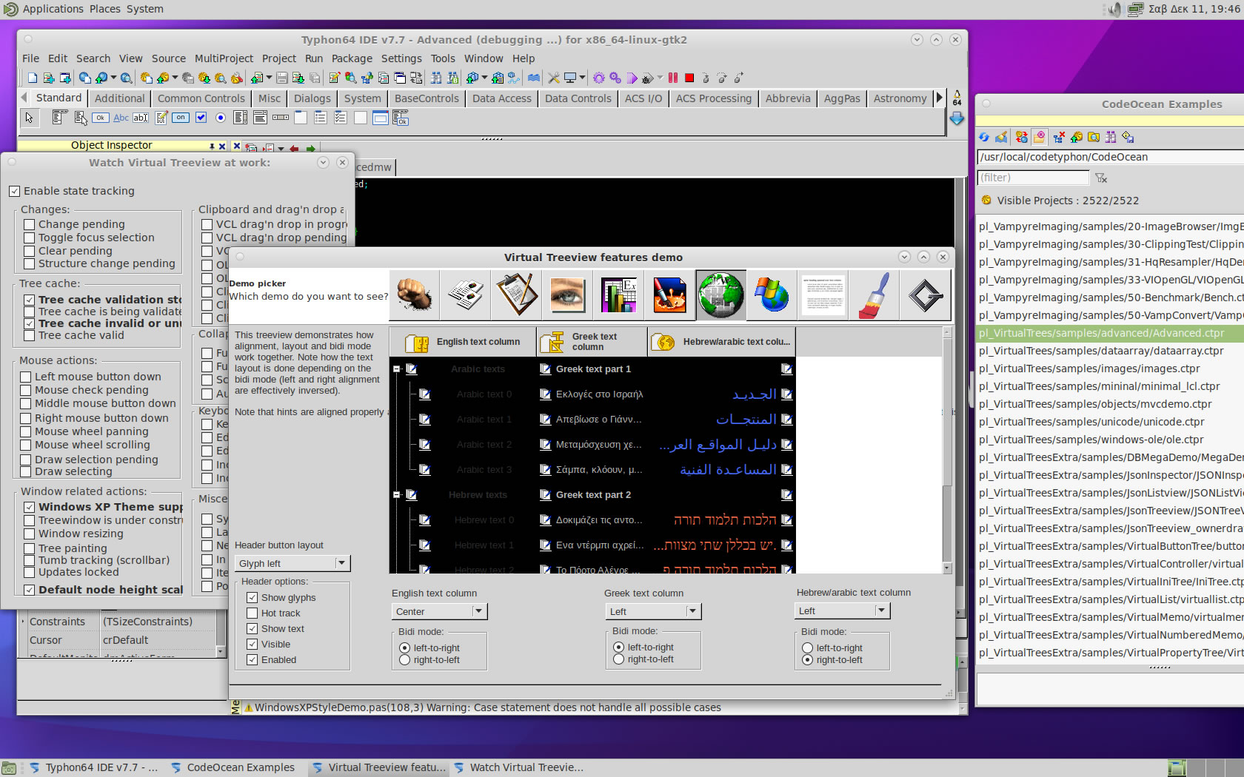The width and height of the screenshot is (1244, 777).
Task: Open the eye picture demo
Action: tap(568, 295)
